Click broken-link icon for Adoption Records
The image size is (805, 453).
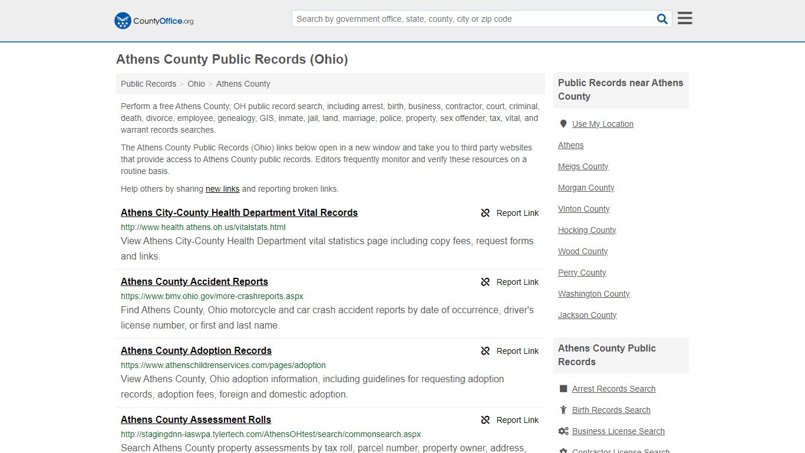coord(486,351)
